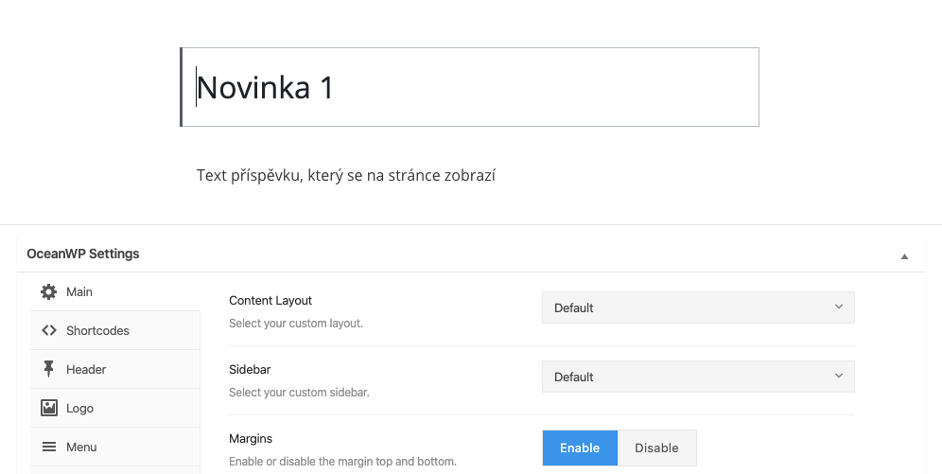Screen dimensions: 942x474
Task: Click the Sidebar dropdown chevron arrow
Action: [839, 376]
